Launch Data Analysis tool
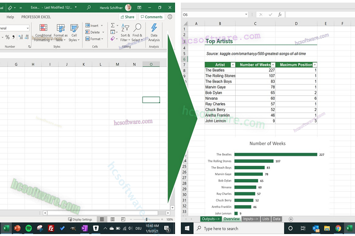 tap(154, 33)
